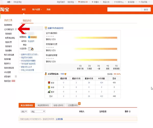Open 购买过的店铺 in sidebar

pyautogui.click(x=9, y=55)
